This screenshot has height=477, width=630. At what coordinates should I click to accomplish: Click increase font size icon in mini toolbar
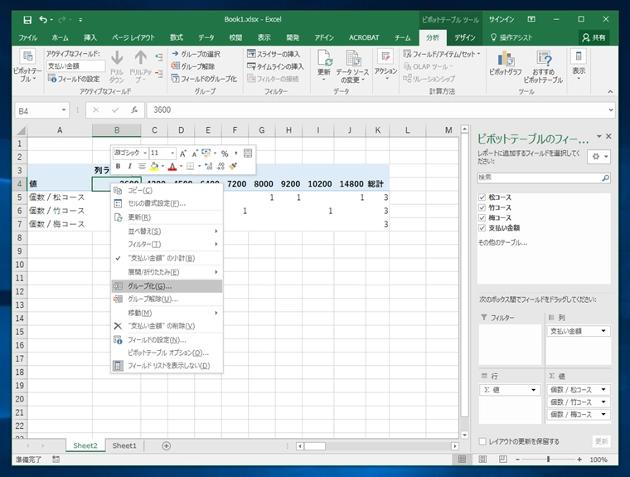tap(183, 153)
